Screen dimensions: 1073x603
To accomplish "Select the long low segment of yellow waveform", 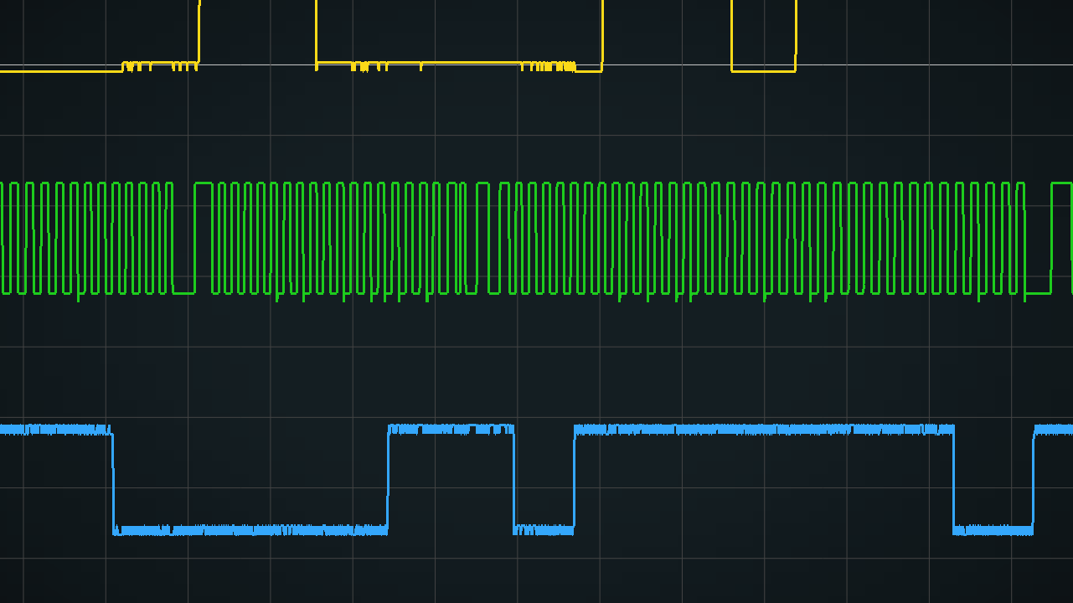I will point(459,64).
